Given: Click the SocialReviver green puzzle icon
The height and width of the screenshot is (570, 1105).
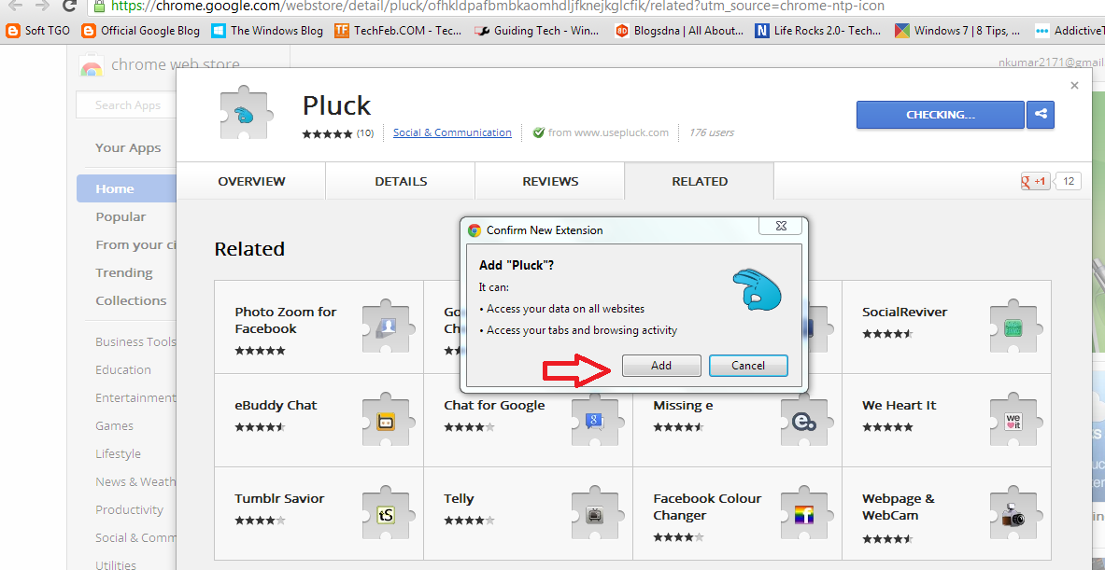Looking at the screenshot, I should coord(1014,327).
